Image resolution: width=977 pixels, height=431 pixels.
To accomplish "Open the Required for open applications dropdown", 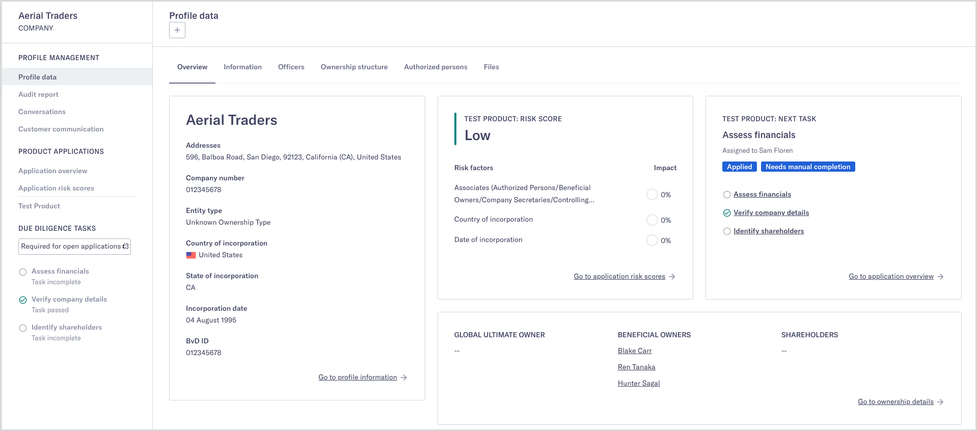I will pyautogui.click(x=75, y=247).
